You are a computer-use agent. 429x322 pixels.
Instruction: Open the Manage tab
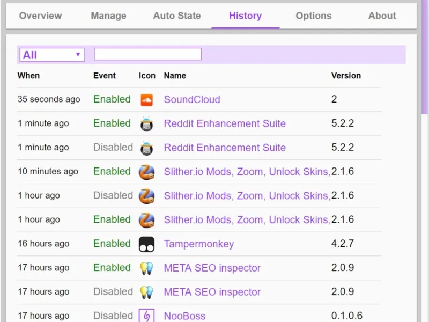coord(108,16)
